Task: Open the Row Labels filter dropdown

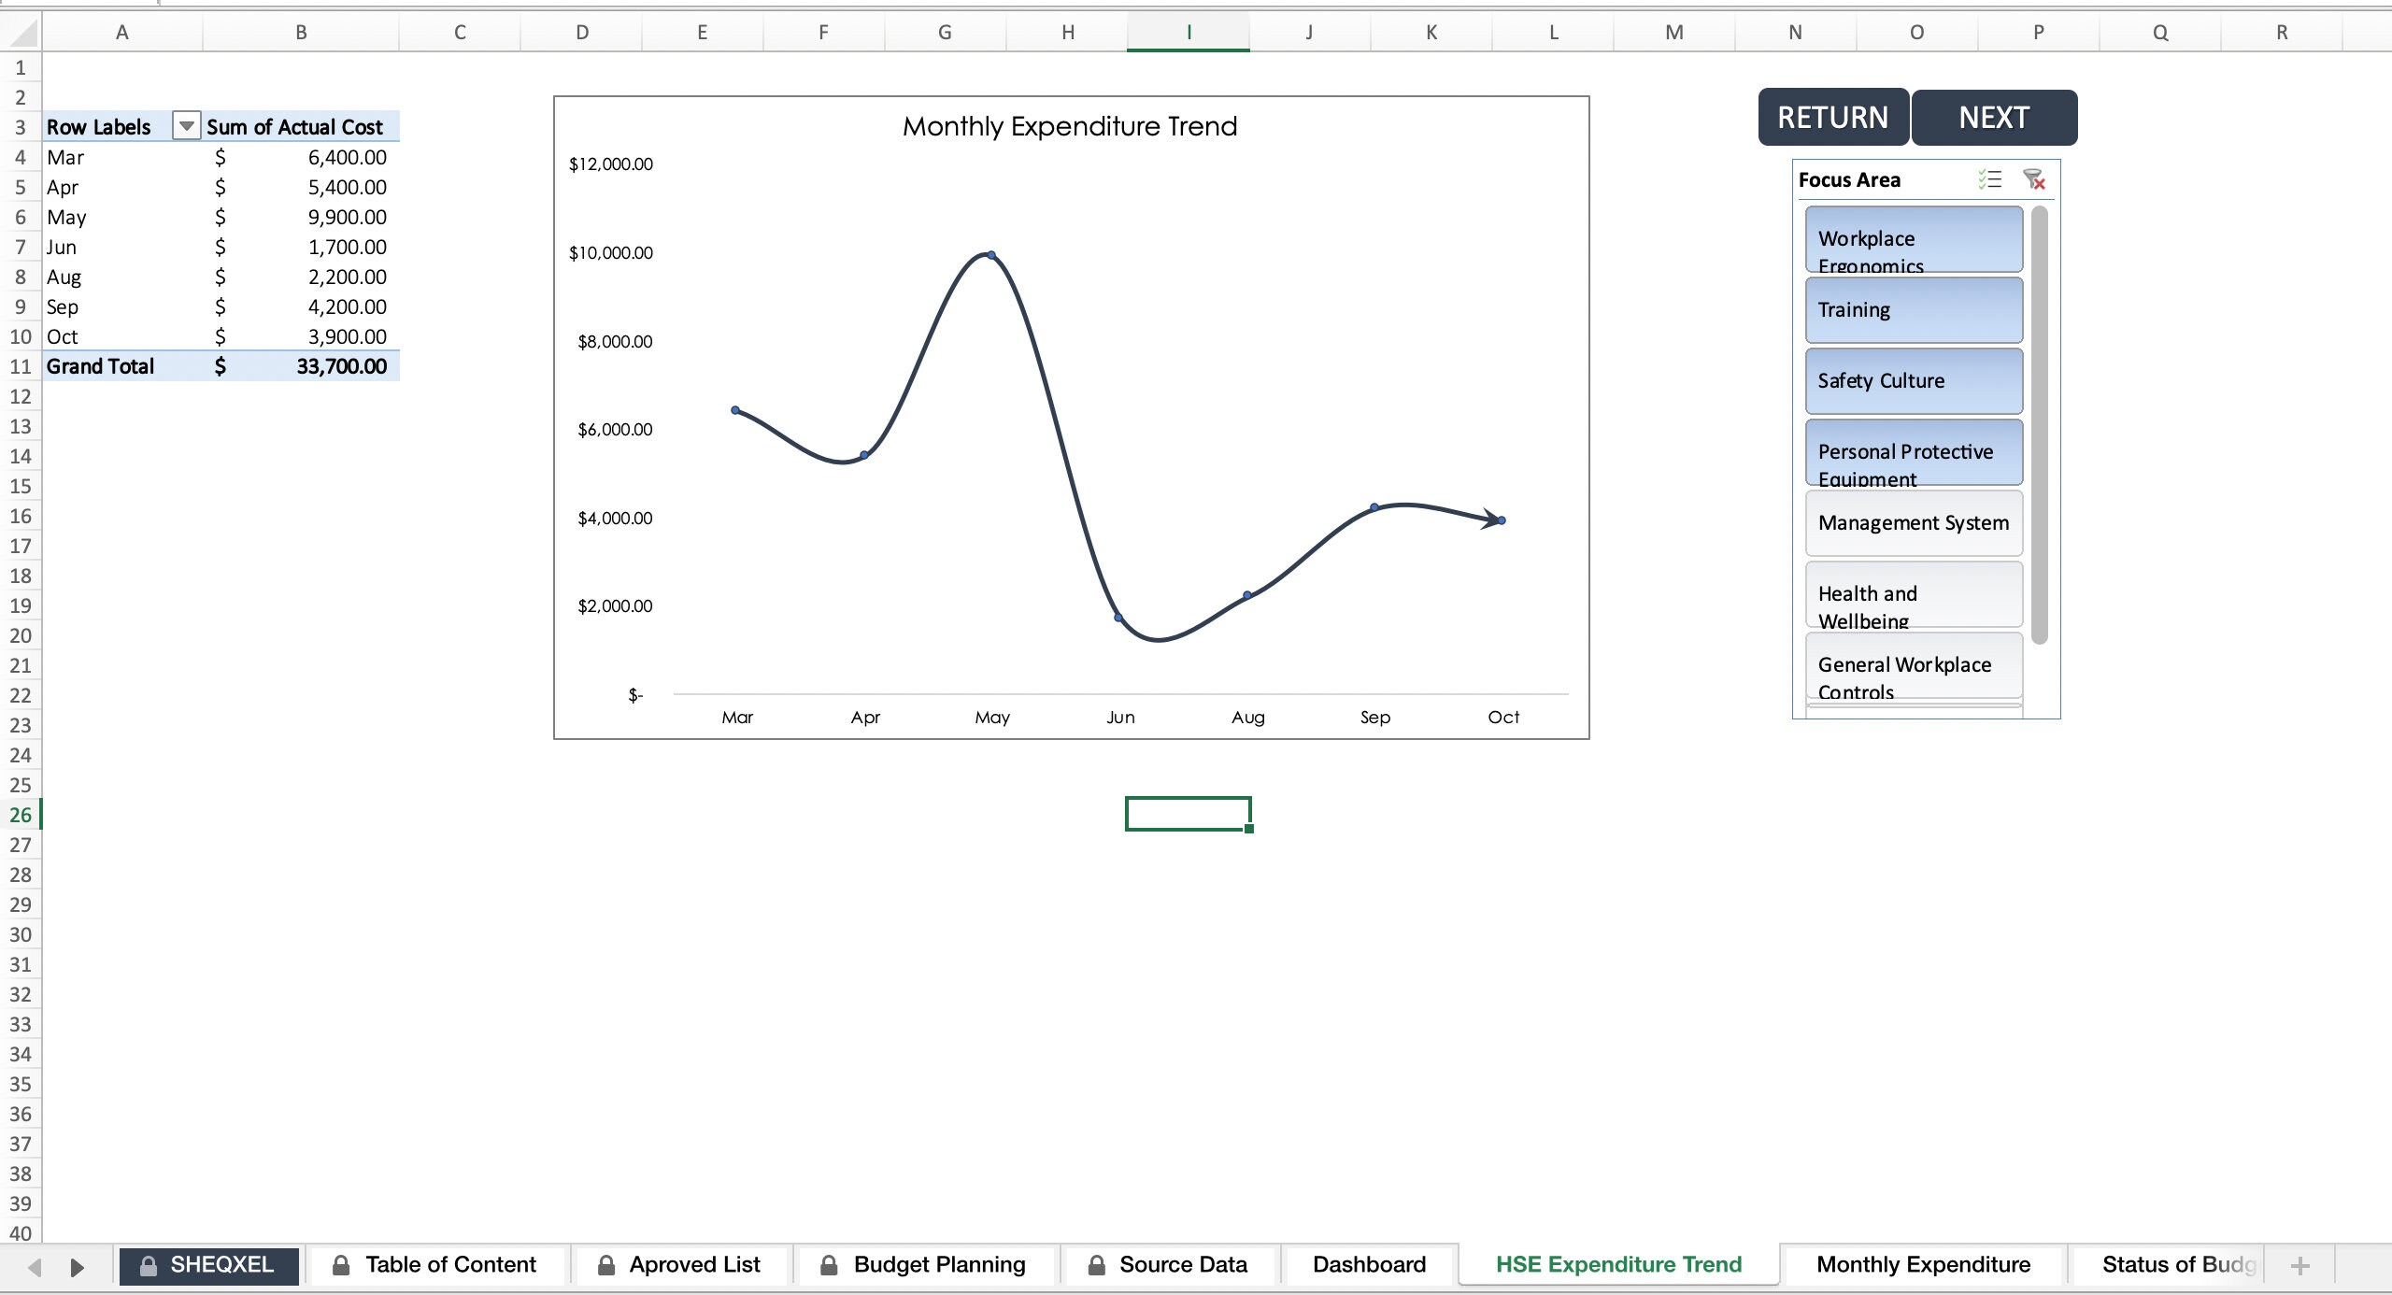Action: pyautogui.click(x=186, y=126)
